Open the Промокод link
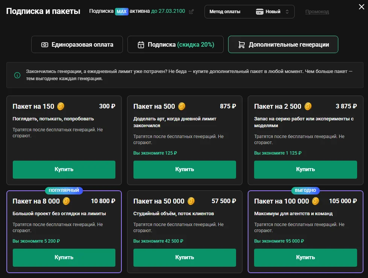Viewport: 368px width, 278px height. tap(317, 12)
